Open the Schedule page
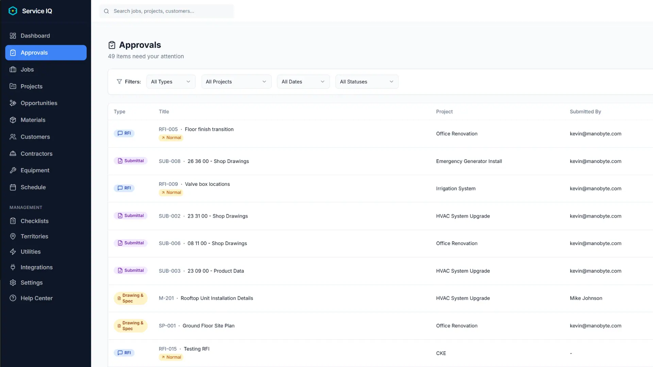Screen dimensions: 653x367 46,187
